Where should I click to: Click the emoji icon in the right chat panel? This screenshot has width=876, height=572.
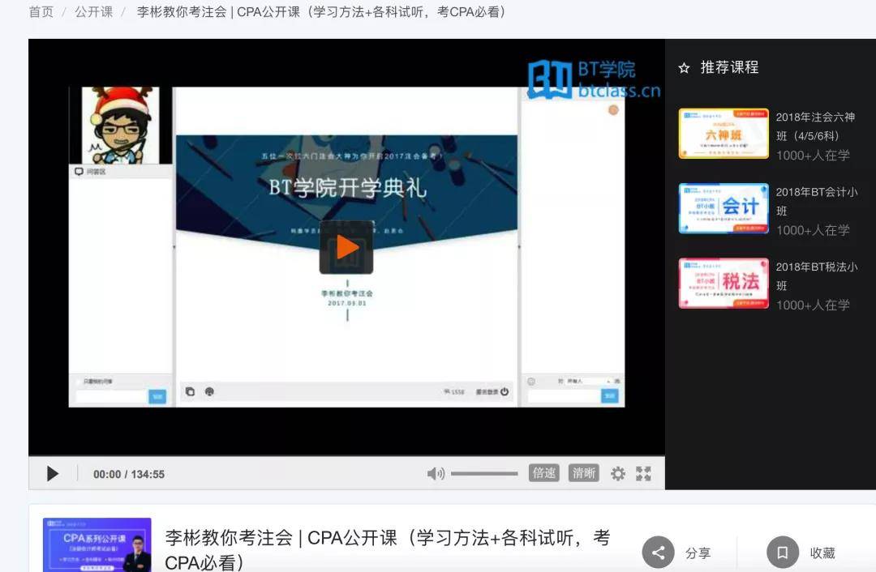[531, 381]
